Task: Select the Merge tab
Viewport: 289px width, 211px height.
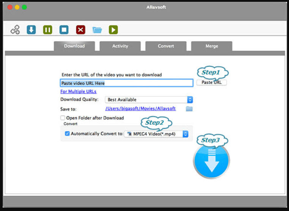Action: (212, 46)
